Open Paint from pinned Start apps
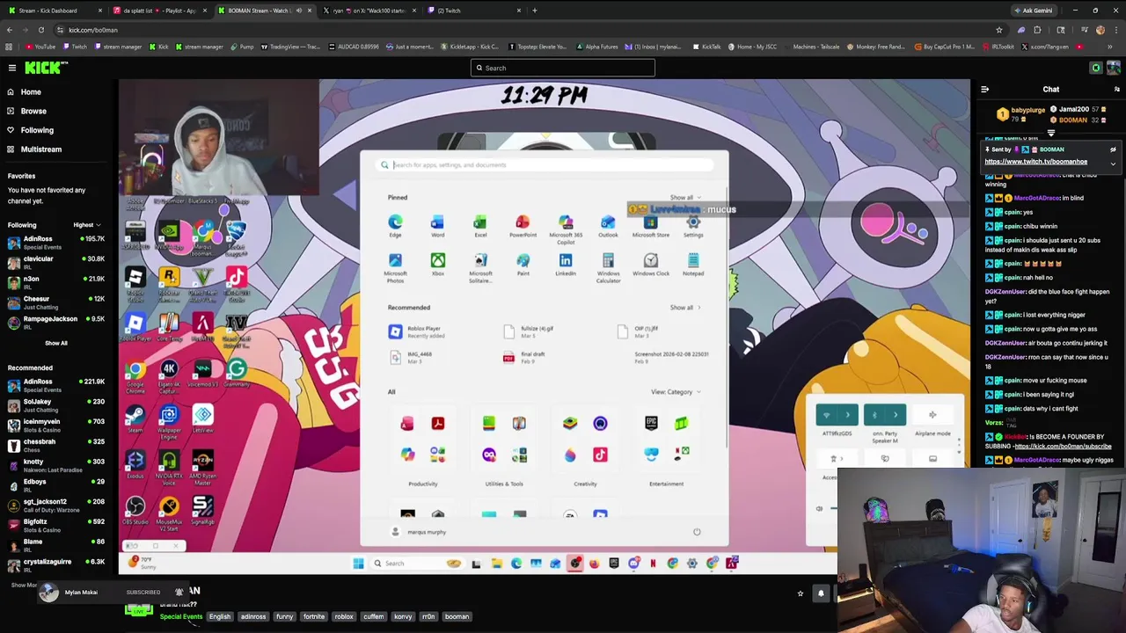Viewport: 1126px width, 633px height. tap(523, 265)
